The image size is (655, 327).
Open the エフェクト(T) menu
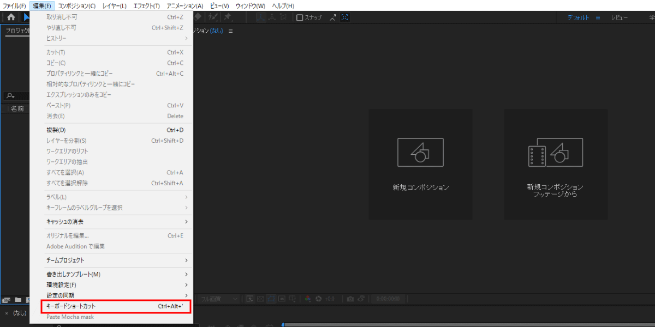[146, 5]
